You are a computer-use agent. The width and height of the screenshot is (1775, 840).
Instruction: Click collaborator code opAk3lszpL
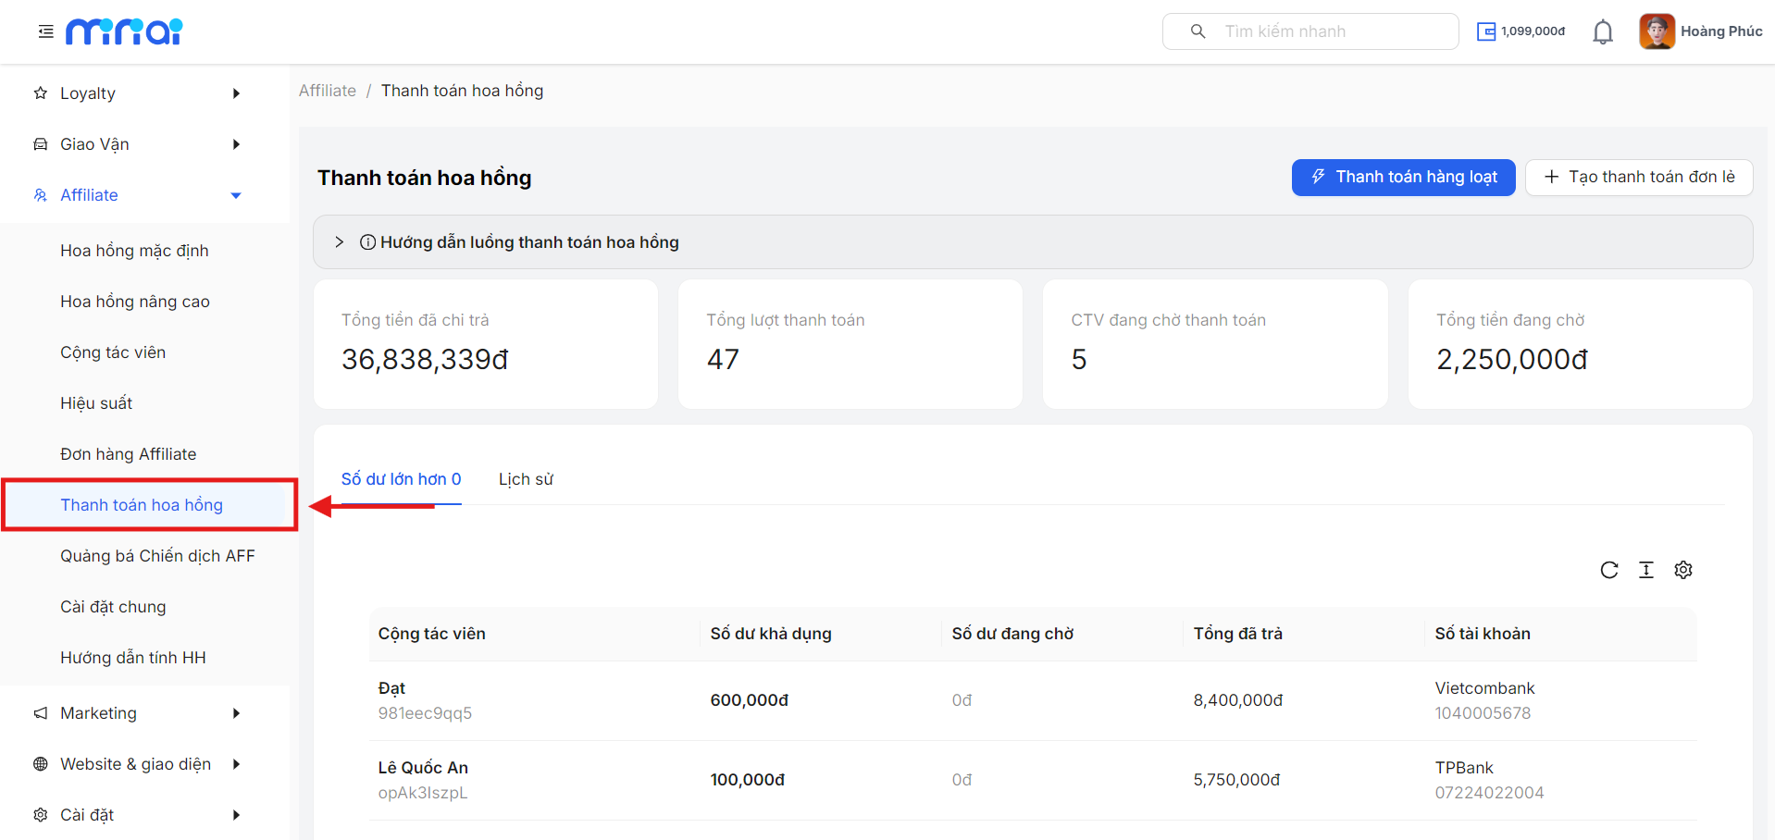[x=423, y=793]
